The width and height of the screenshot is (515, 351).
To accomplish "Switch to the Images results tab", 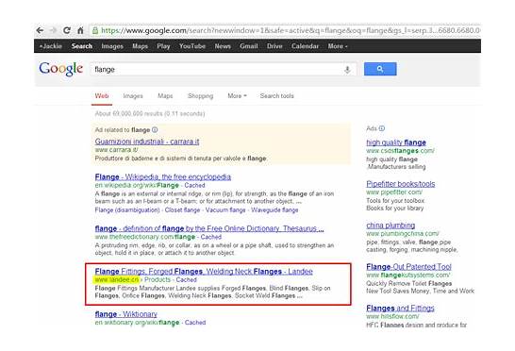I will tap(133, 96).
